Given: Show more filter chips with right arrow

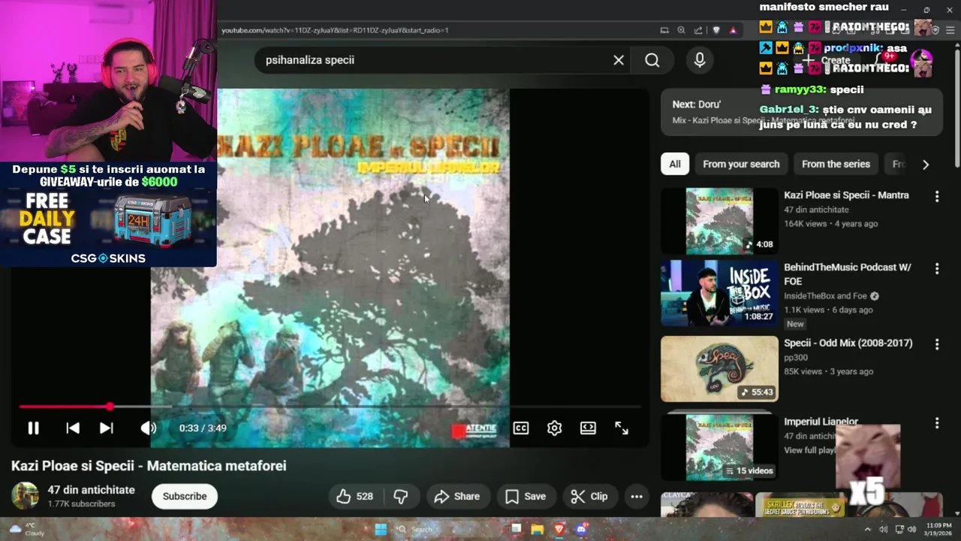Looking at the screenshot, I should [926, 165].
